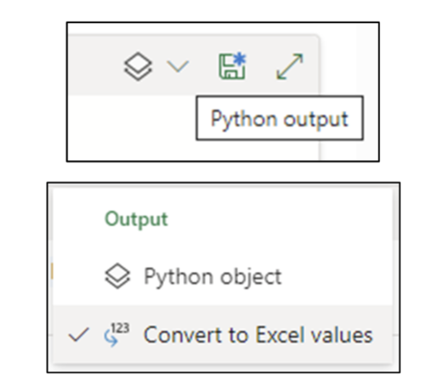Toggle the checkmark beside Convert to Excel values
This screenshot has height=381, width=433.
point(79,335)
